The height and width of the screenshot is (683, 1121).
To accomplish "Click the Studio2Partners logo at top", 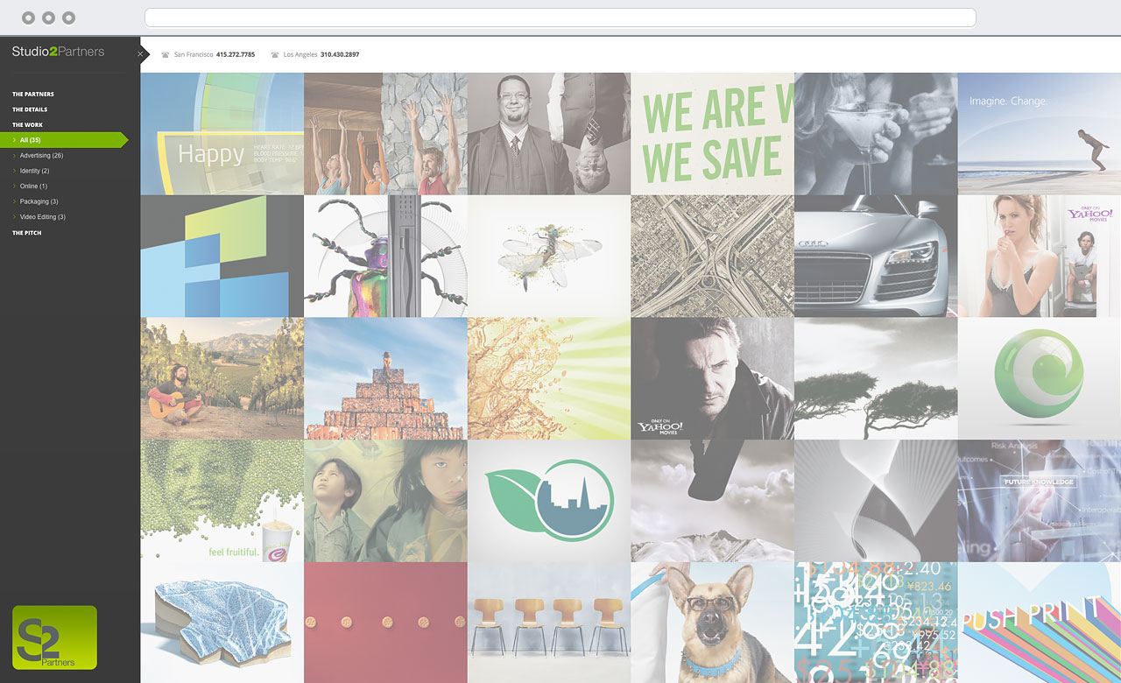I will [x=58, y=52].
